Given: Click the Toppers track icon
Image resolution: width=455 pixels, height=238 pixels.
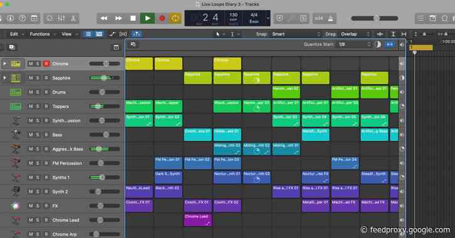Looking at the screenshot, I should point(16,107).
